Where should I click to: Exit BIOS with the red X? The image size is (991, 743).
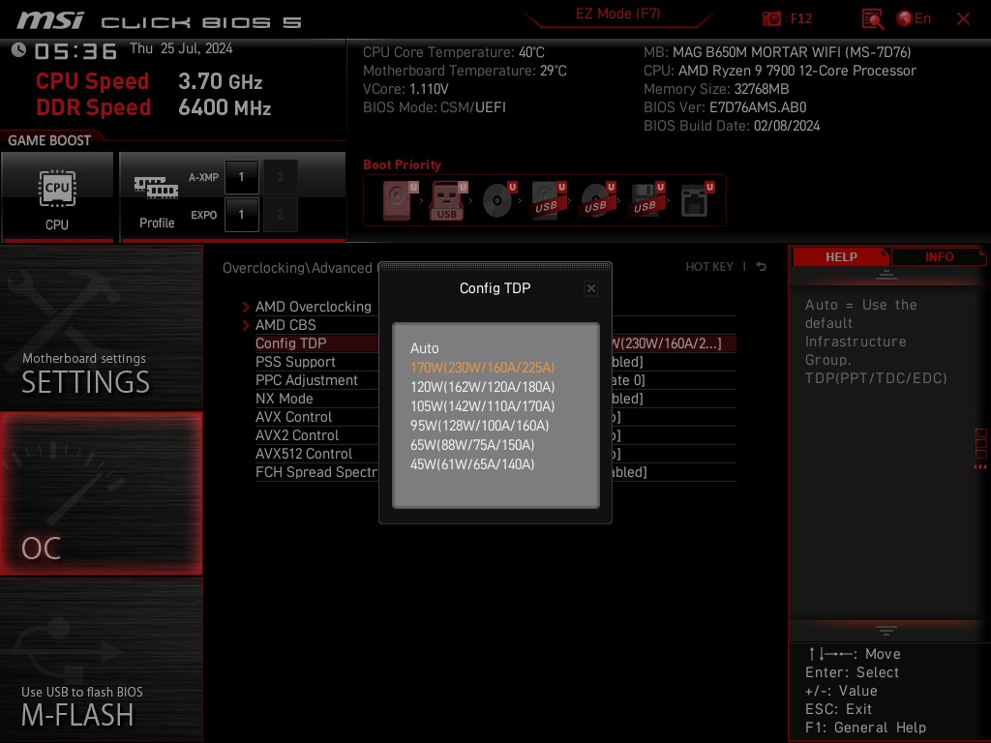click(963, 19)
